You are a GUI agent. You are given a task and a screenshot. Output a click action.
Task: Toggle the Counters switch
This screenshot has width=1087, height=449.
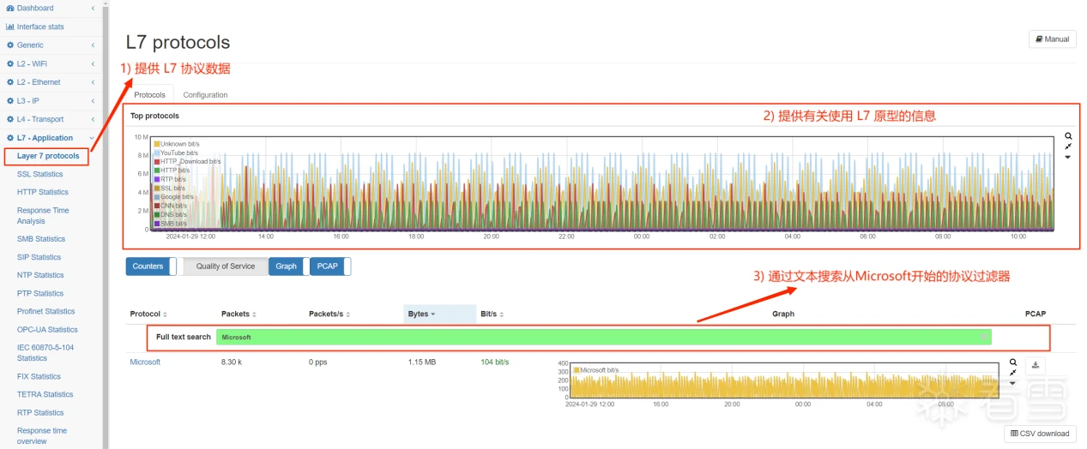point(151,266)
